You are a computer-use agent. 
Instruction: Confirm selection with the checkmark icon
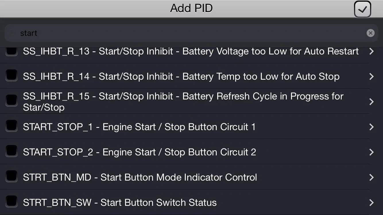362,9
